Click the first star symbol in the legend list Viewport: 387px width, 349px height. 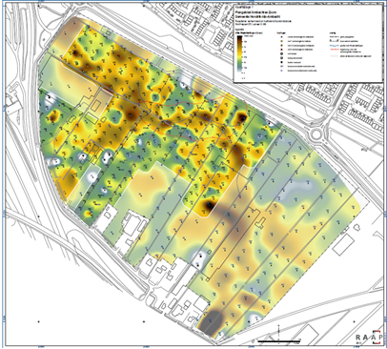click(282, 37)
